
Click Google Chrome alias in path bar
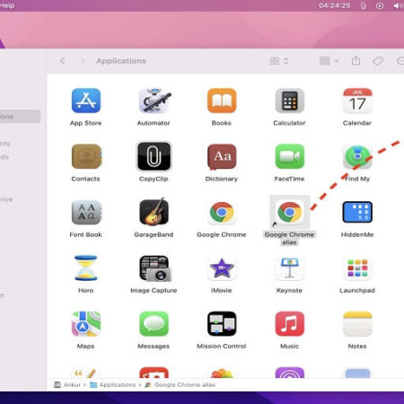tap(180, 385)
